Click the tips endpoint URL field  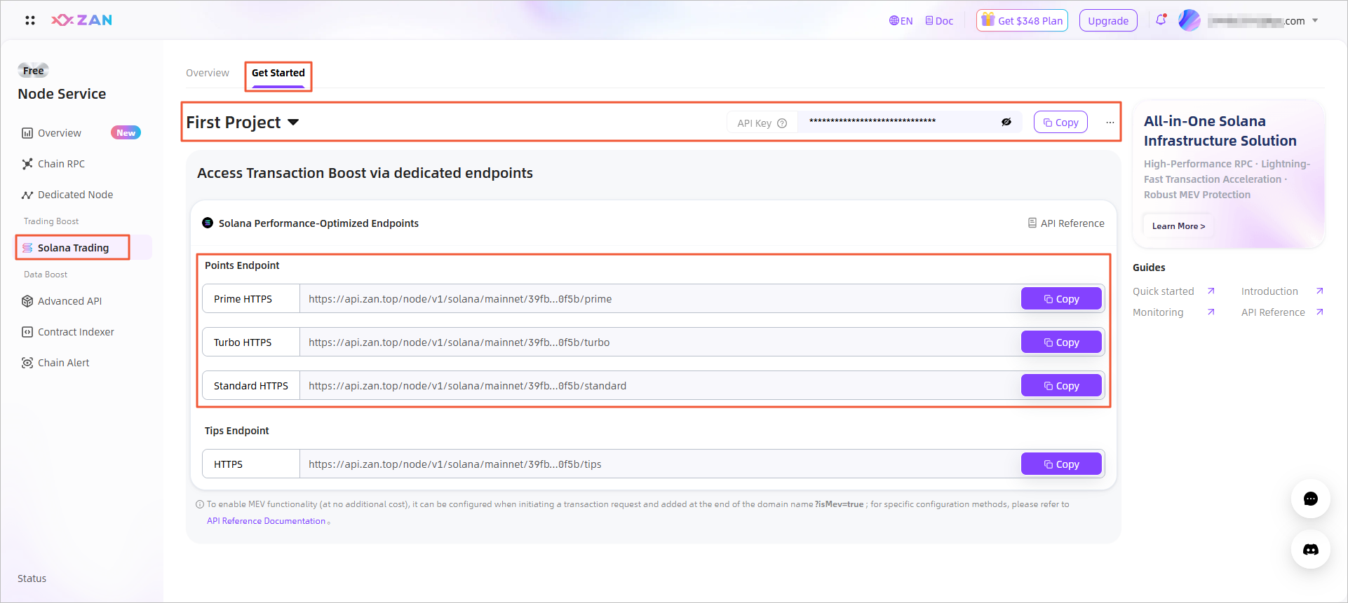coord(659,464)
